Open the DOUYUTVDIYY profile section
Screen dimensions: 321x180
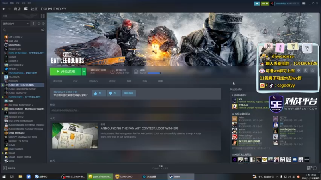coord(53,9)
